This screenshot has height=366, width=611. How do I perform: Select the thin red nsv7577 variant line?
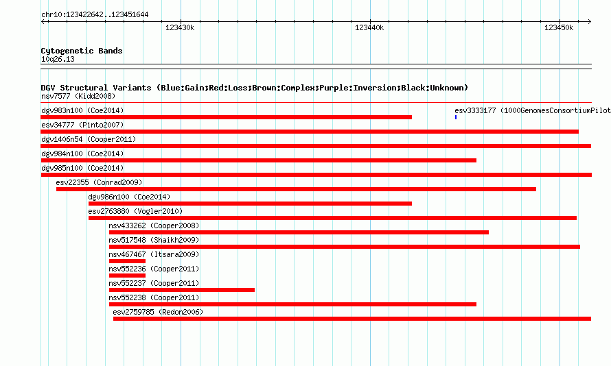pos(316,103)
